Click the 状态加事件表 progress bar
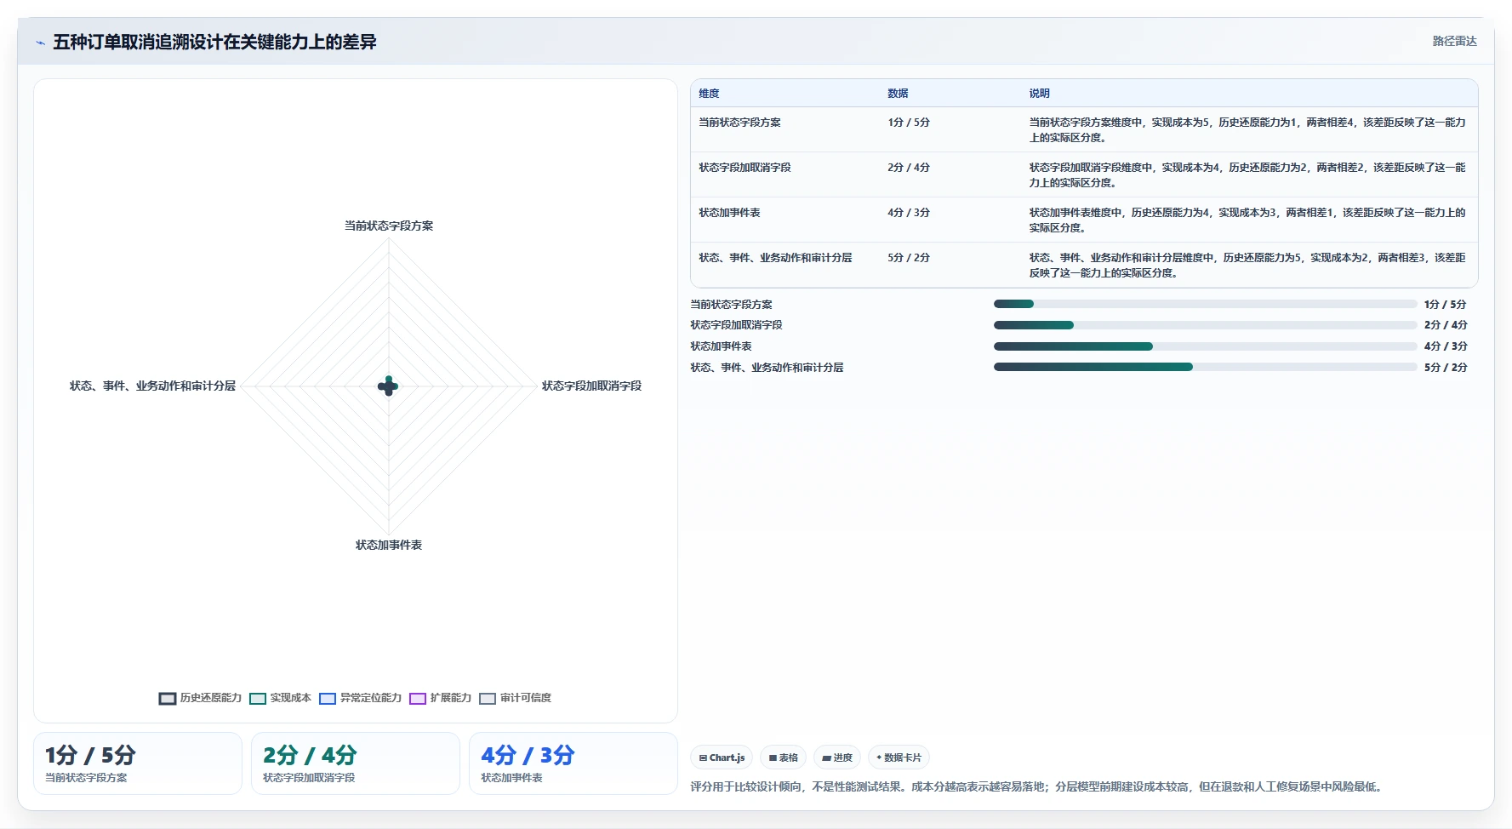The image size is (1512, 829). (x=1205, y=346)
